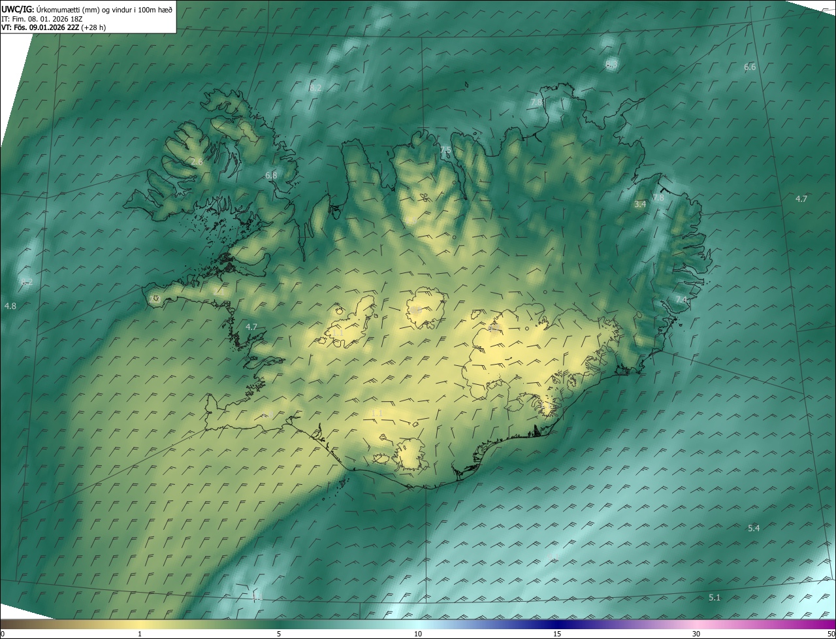Click the valid time 'VT: Fös. 09.01.2026 22Z (+28 h)'
Viewport: 836px width, 639px height.
click(x=54, y=27)
